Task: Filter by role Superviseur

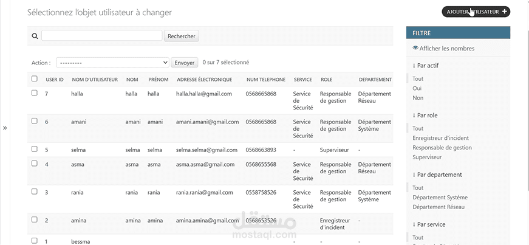Action: tap(426, 157)
